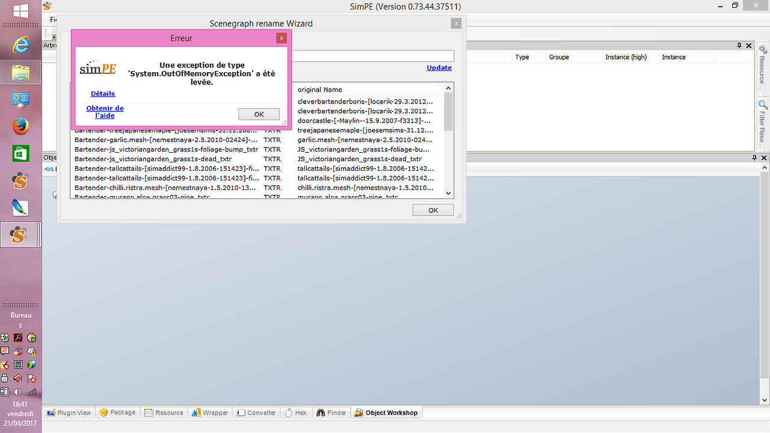Image resolution: width=770 pixels, height=433 pixels.
Task: Open Windows Store from the taskbar
Action: coord(21,154)
